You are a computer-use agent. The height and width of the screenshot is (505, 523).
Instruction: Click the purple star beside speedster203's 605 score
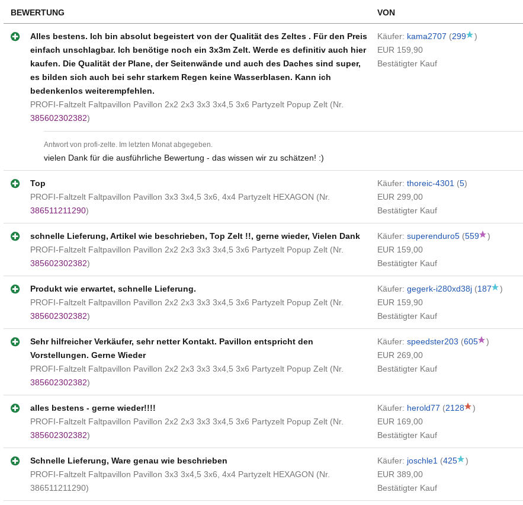click(482, 340)
